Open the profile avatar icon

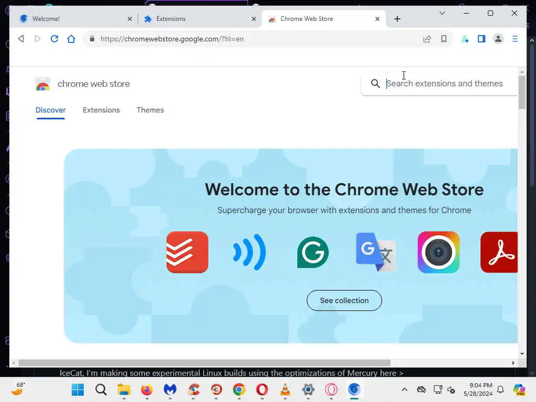coord(498,39)
